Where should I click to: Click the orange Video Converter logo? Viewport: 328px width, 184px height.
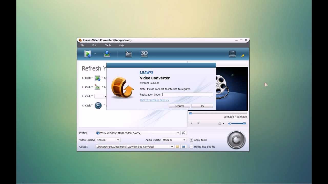coord(122,88)
